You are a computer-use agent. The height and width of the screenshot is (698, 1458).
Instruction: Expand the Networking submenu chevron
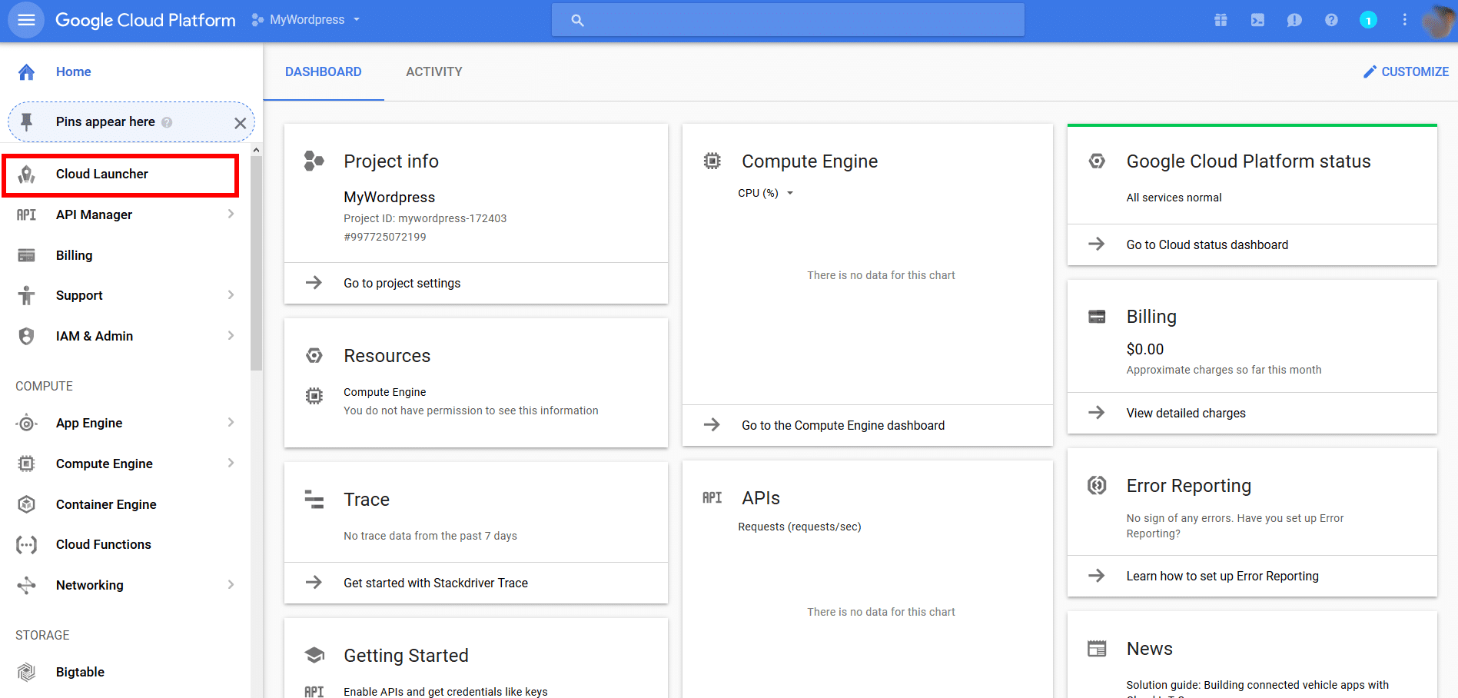tap(231, 584)
